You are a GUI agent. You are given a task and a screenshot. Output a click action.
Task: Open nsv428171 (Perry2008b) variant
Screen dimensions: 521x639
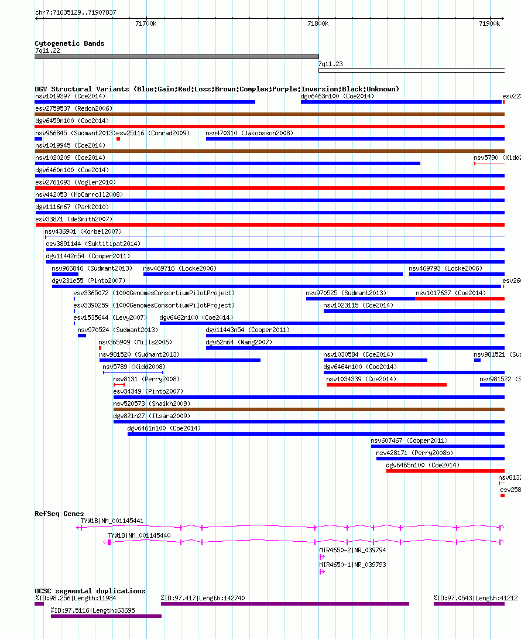coord(440,459)
